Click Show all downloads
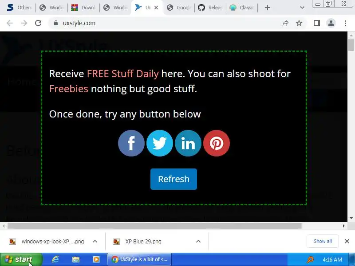The height and width of the screenshot is (266, 355). 323,241
